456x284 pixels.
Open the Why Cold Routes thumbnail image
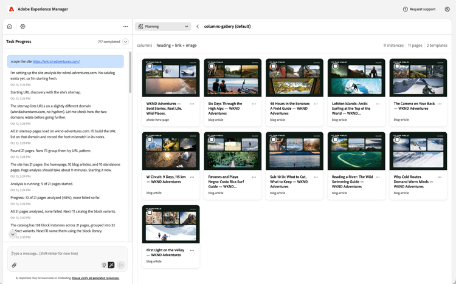(418, 151)
